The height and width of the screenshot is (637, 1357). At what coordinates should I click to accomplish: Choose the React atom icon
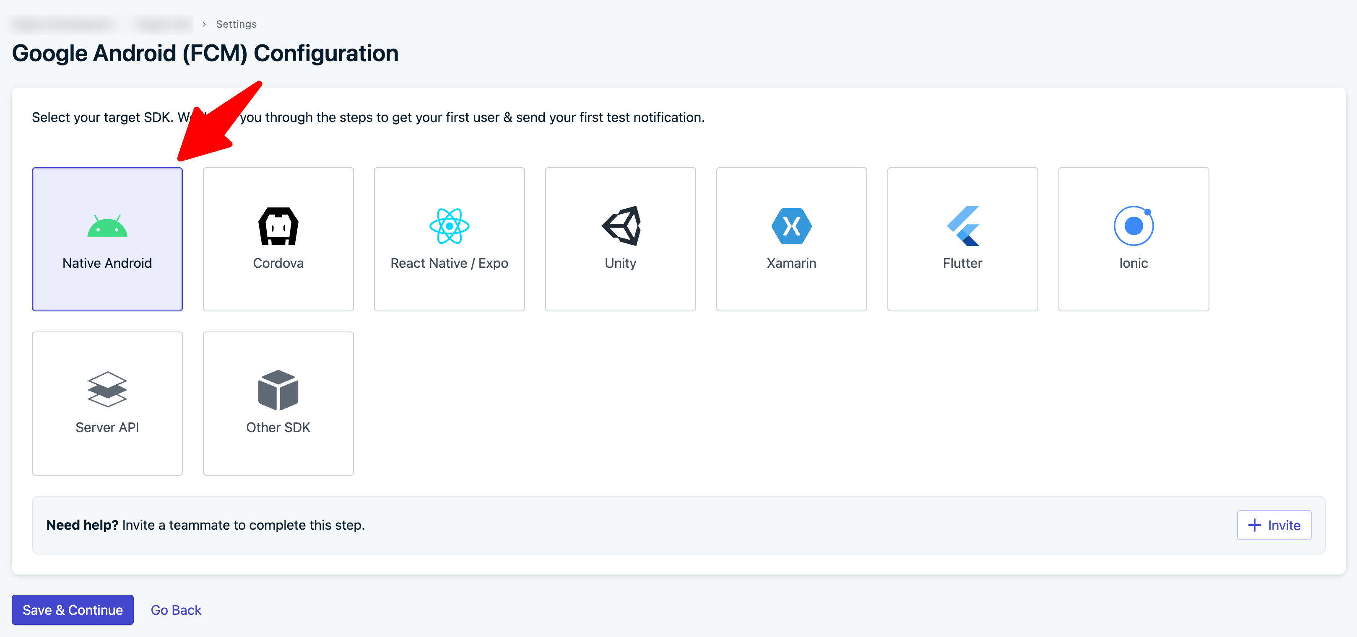(x=449, y=226)
